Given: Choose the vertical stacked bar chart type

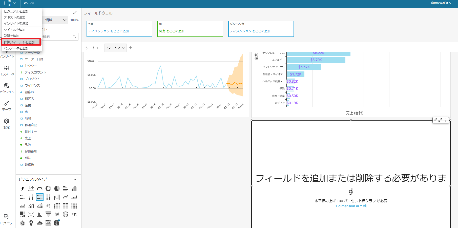Looking at the screenshot, I should 31,197.
